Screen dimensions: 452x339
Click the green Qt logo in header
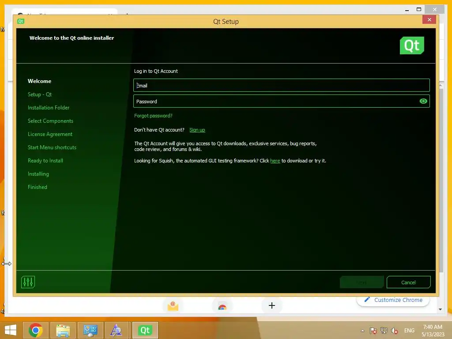click(412, 45)
